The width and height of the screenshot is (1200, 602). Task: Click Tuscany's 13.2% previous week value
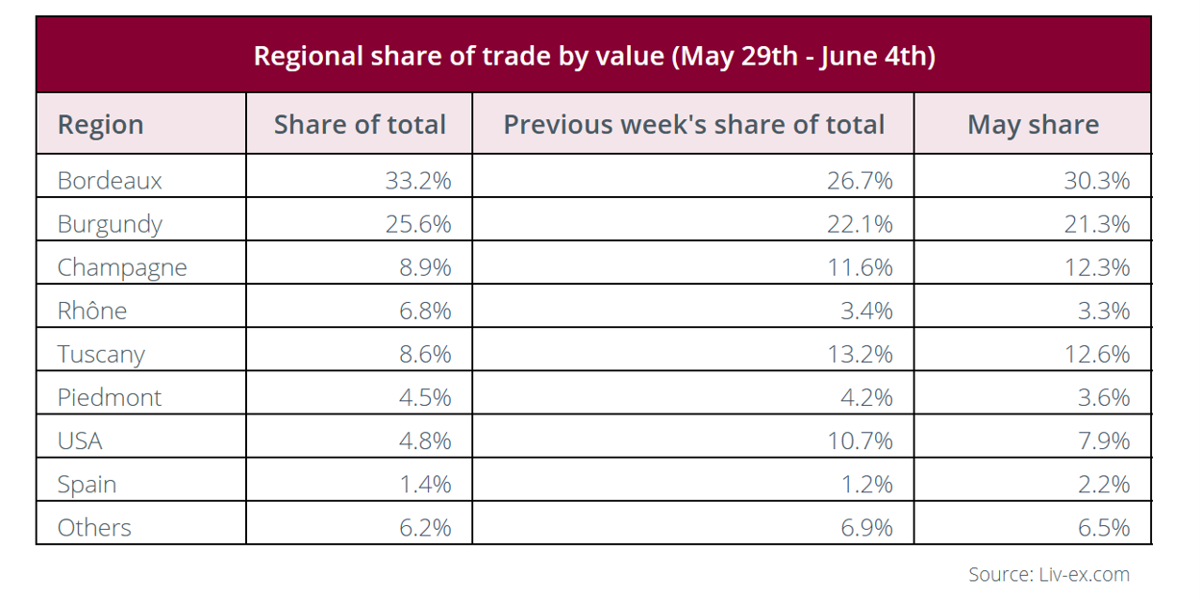(x=860, y=354)
